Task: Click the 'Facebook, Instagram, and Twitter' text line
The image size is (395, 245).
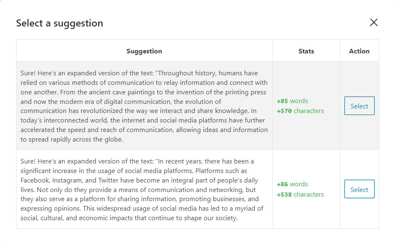Action: tap(139, 180)
